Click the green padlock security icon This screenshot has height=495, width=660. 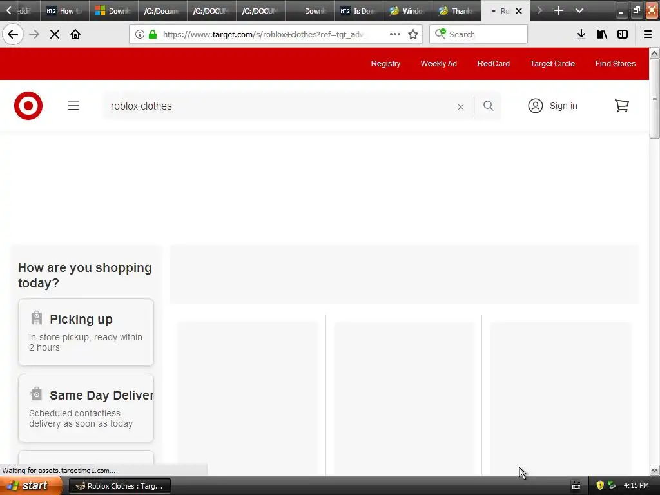[153, 34]
